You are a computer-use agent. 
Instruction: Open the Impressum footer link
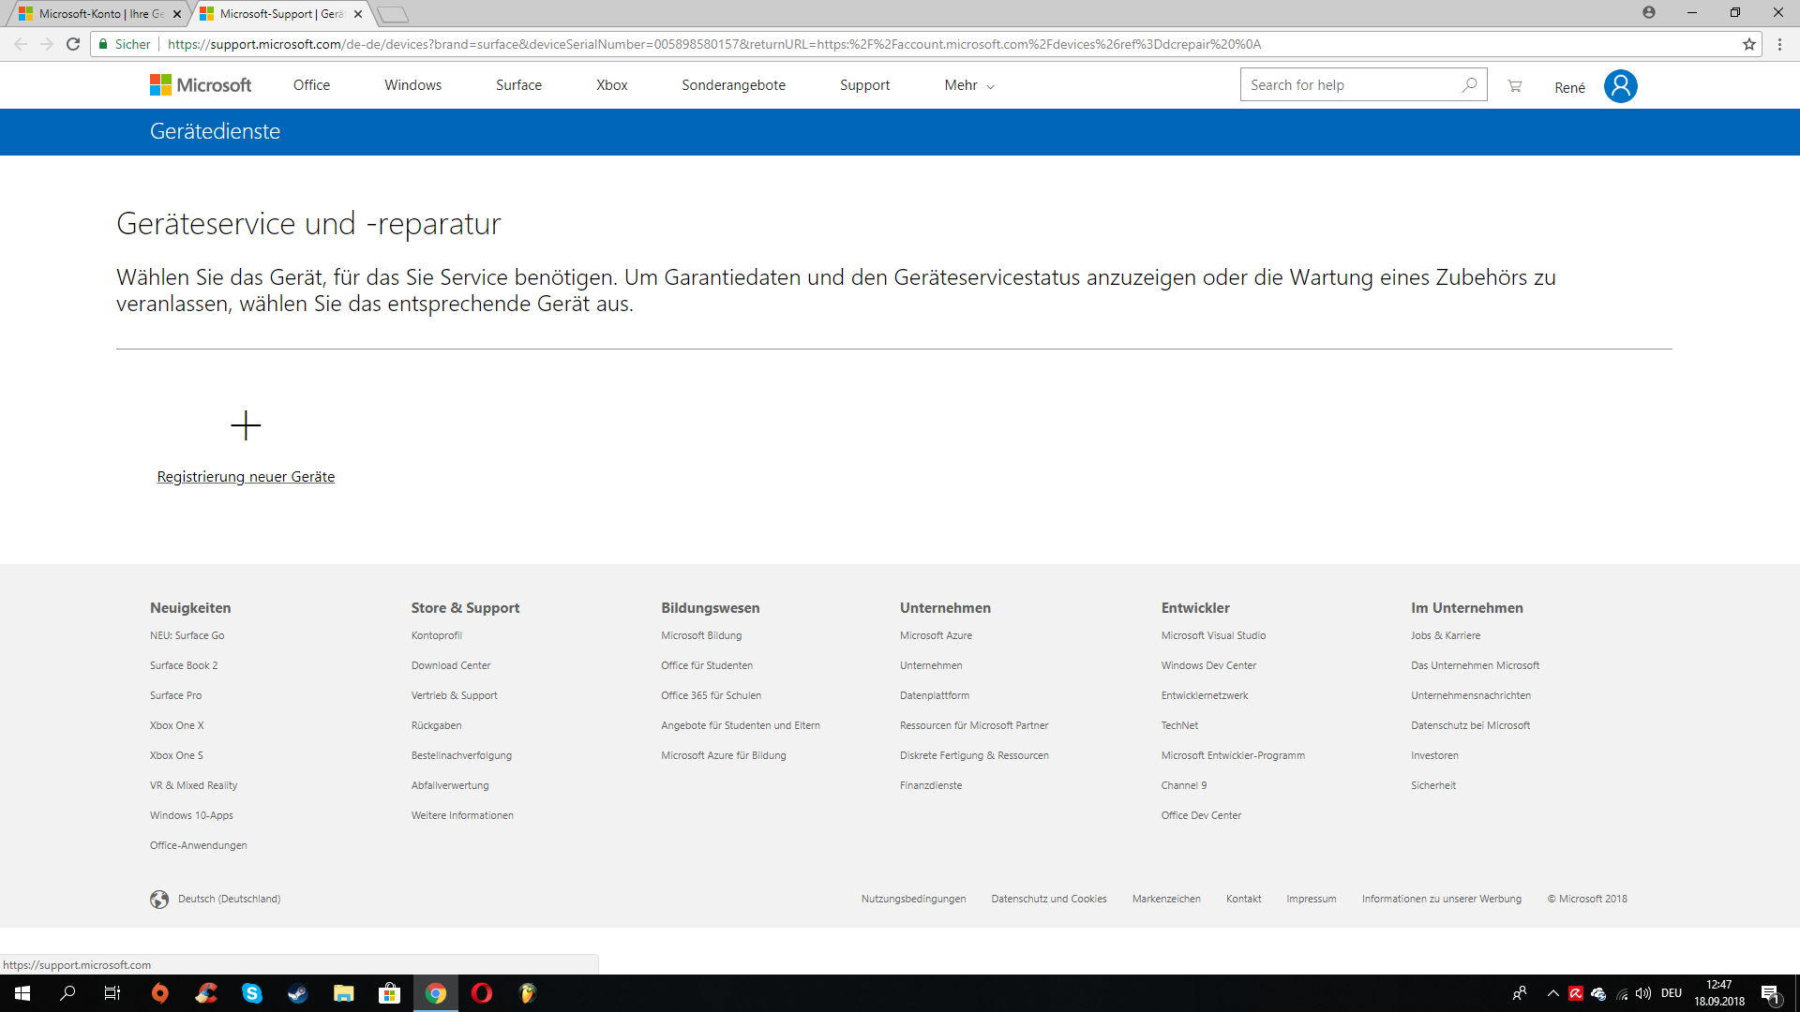point(1311,899)
